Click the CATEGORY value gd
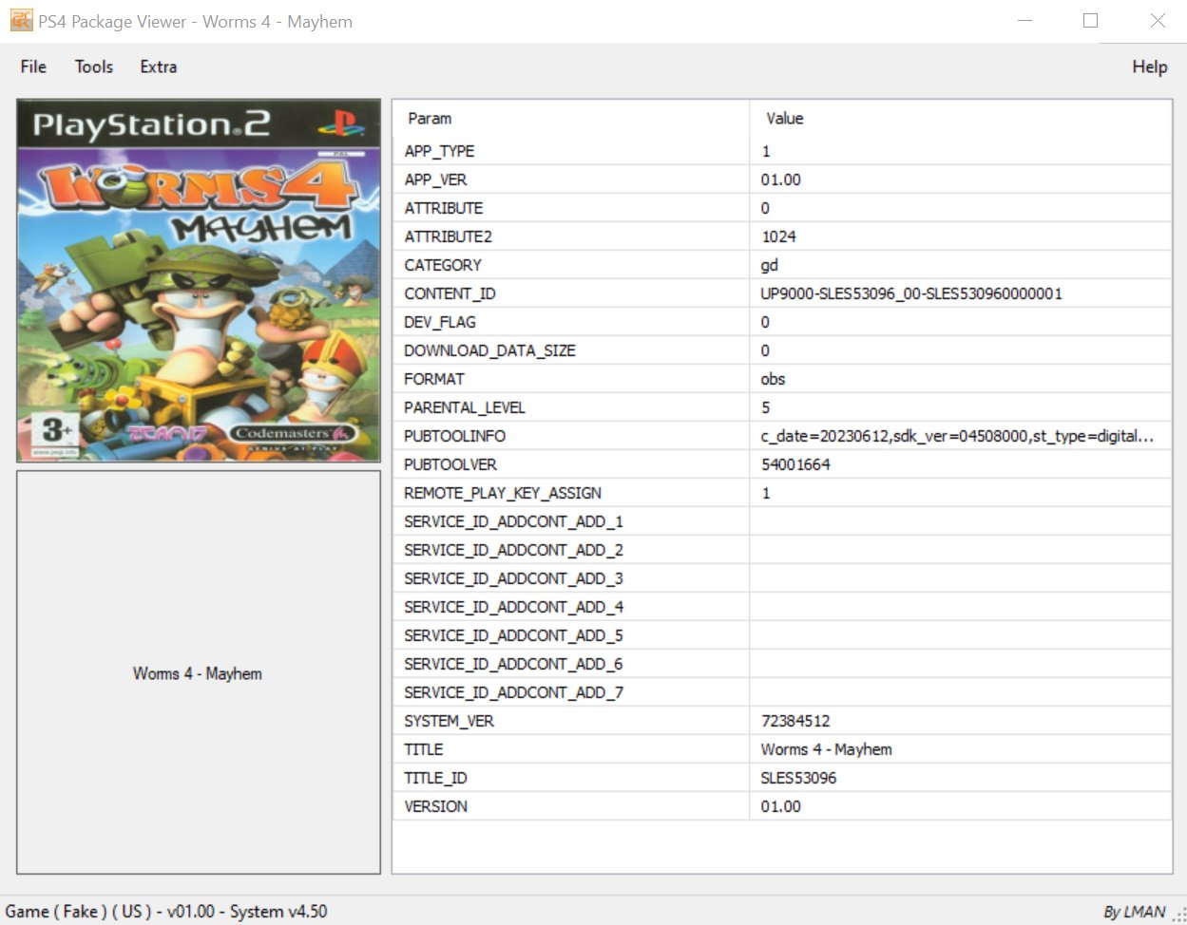This screenshot has width=1187, height=925. click(x=770, y=265)
